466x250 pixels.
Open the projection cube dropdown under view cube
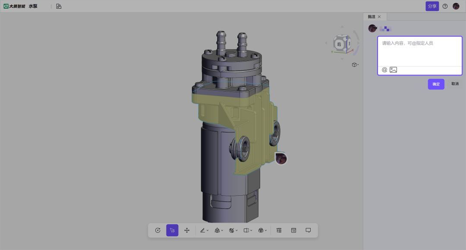pyautogui.click(x=355, y=65)
